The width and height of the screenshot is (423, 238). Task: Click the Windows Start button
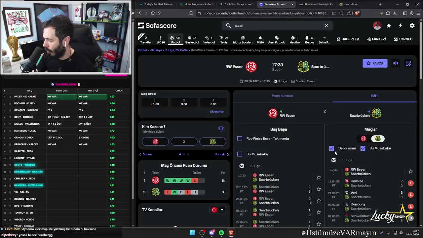coord(192,233)
